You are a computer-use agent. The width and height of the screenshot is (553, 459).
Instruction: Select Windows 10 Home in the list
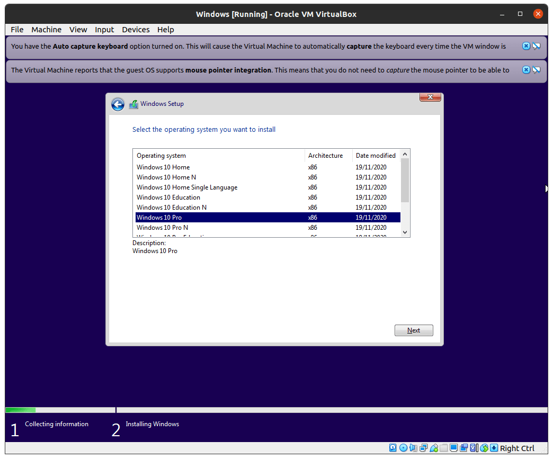pos(268,167)
